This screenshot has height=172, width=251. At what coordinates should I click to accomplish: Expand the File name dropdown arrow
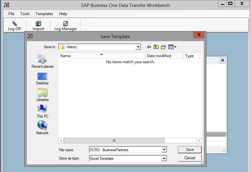pyautogui.click(x=164, y=150)
